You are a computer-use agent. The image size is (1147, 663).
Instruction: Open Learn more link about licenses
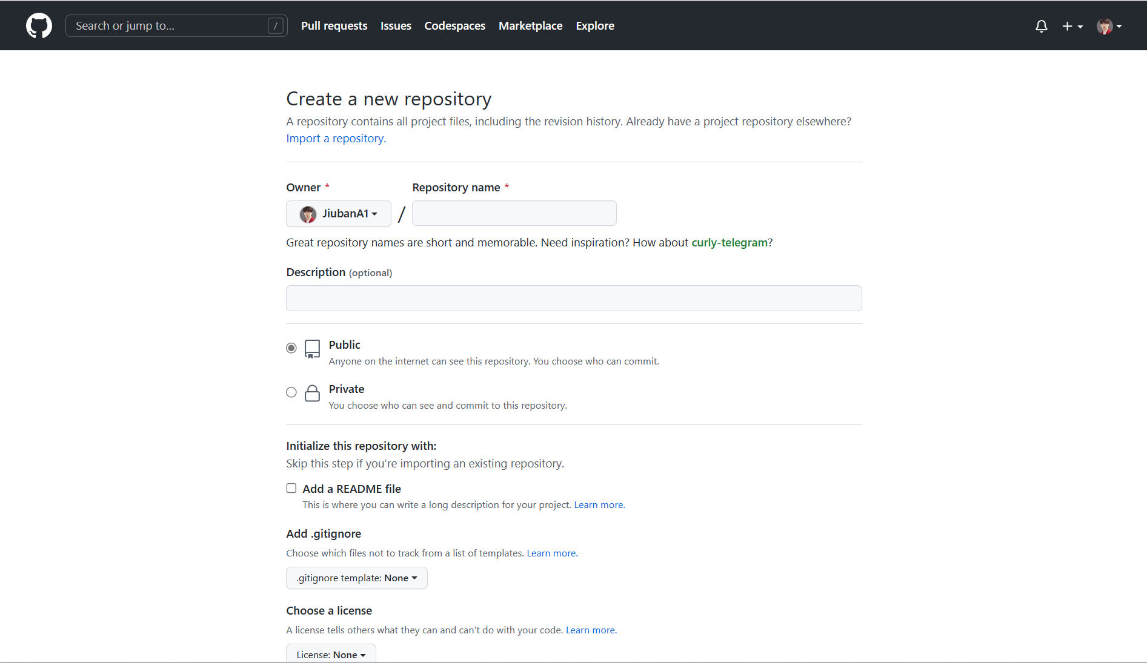pos(591,630)
